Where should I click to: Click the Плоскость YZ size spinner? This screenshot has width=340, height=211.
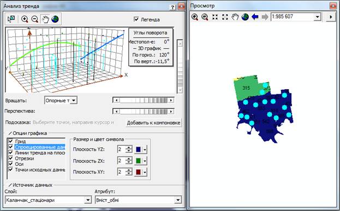[129, 150]
